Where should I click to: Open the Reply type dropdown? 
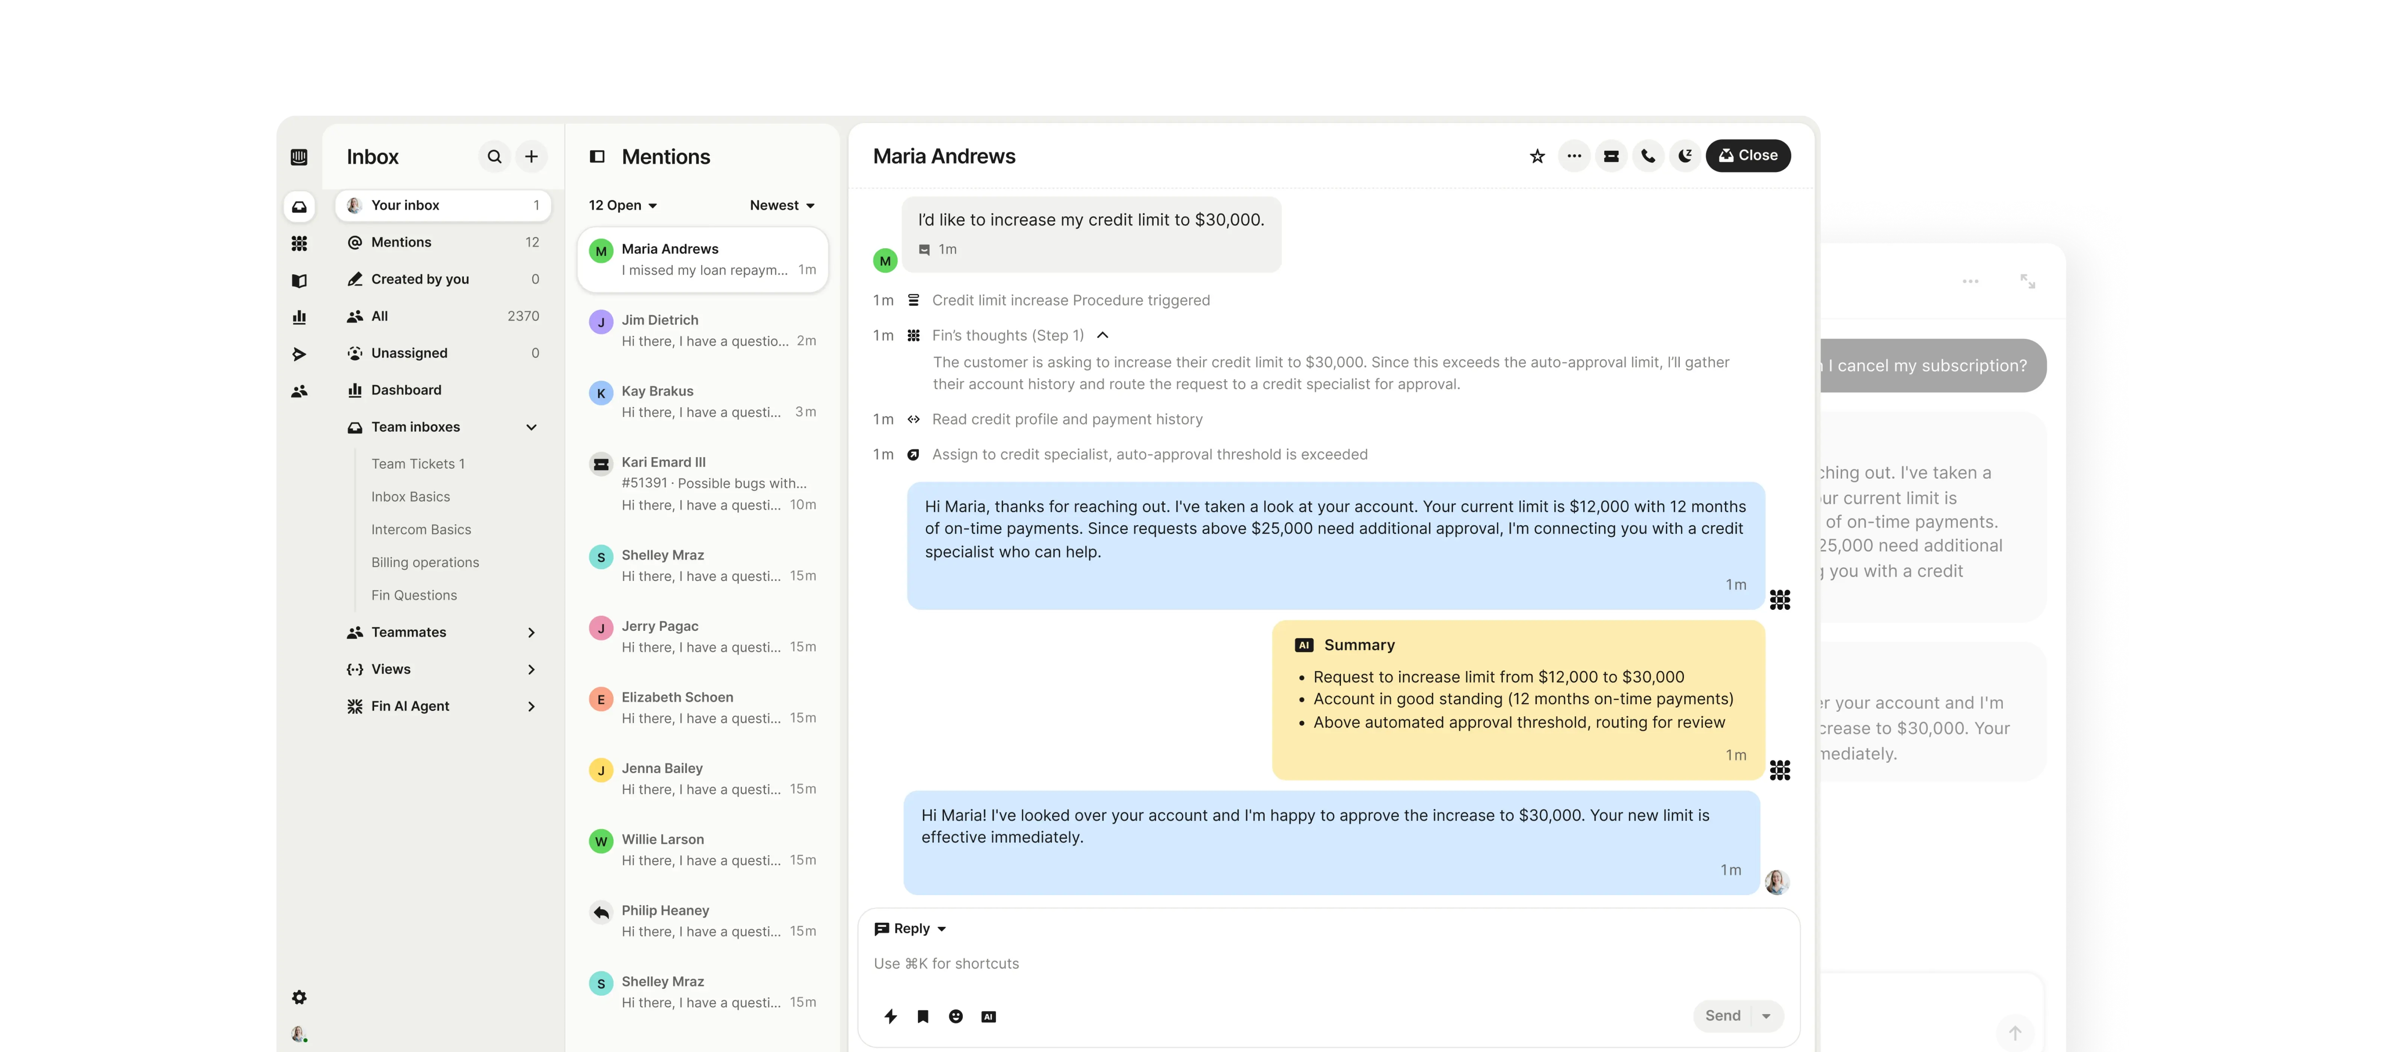tap(911, 929)
